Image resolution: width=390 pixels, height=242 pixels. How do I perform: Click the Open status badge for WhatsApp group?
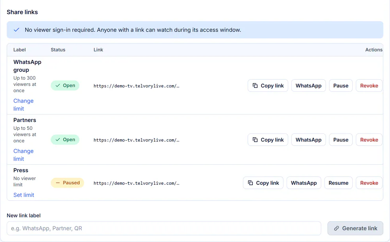[65, 86]
